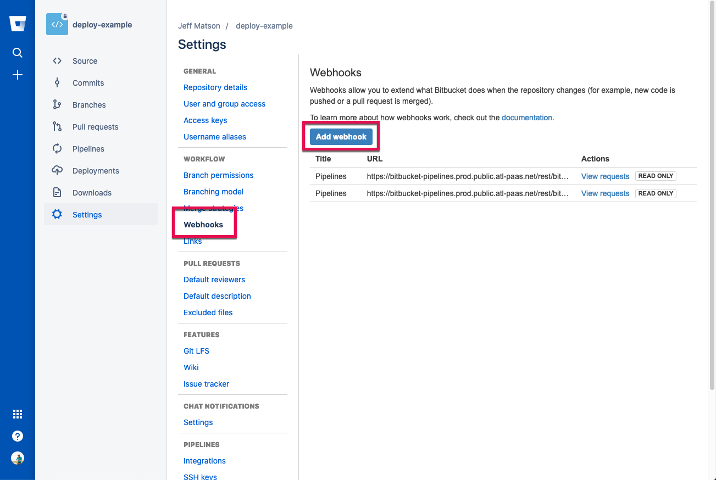Open the app switcher grid icon
The height and width of the screenshot is (480, 716).
pyautogui.click(x=18, y=414)
